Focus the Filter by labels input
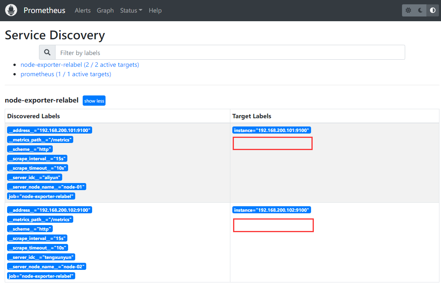This screenshot has height=284, width=441. point(230,53)
